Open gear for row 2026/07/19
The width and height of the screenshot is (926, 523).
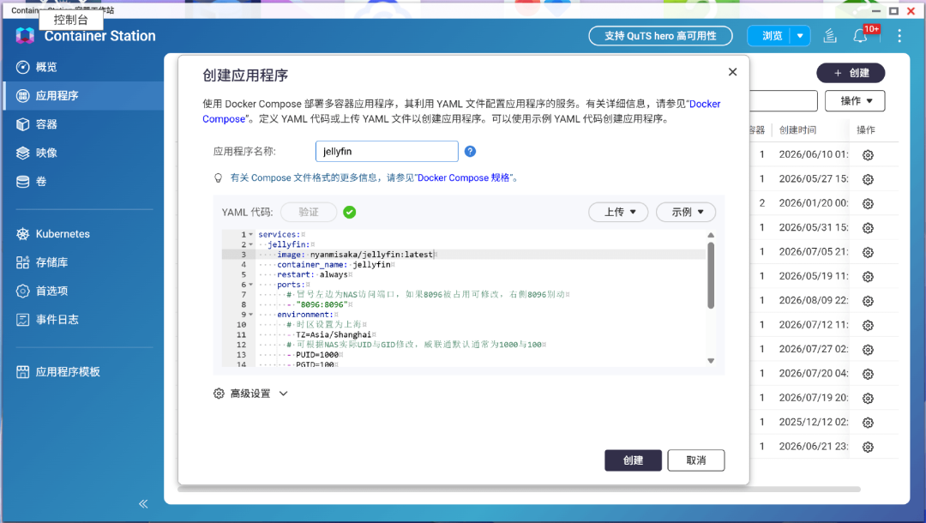click(x=868, y=398)
